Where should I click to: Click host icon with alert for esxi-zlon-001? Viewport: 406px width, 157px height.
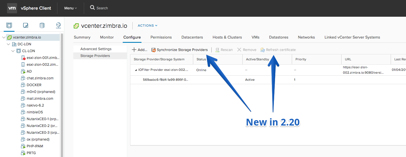[x=23, y=58]
